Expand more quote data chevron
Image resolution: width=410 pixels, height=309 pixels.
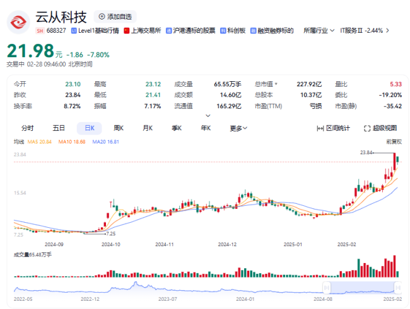pos(208,116)
